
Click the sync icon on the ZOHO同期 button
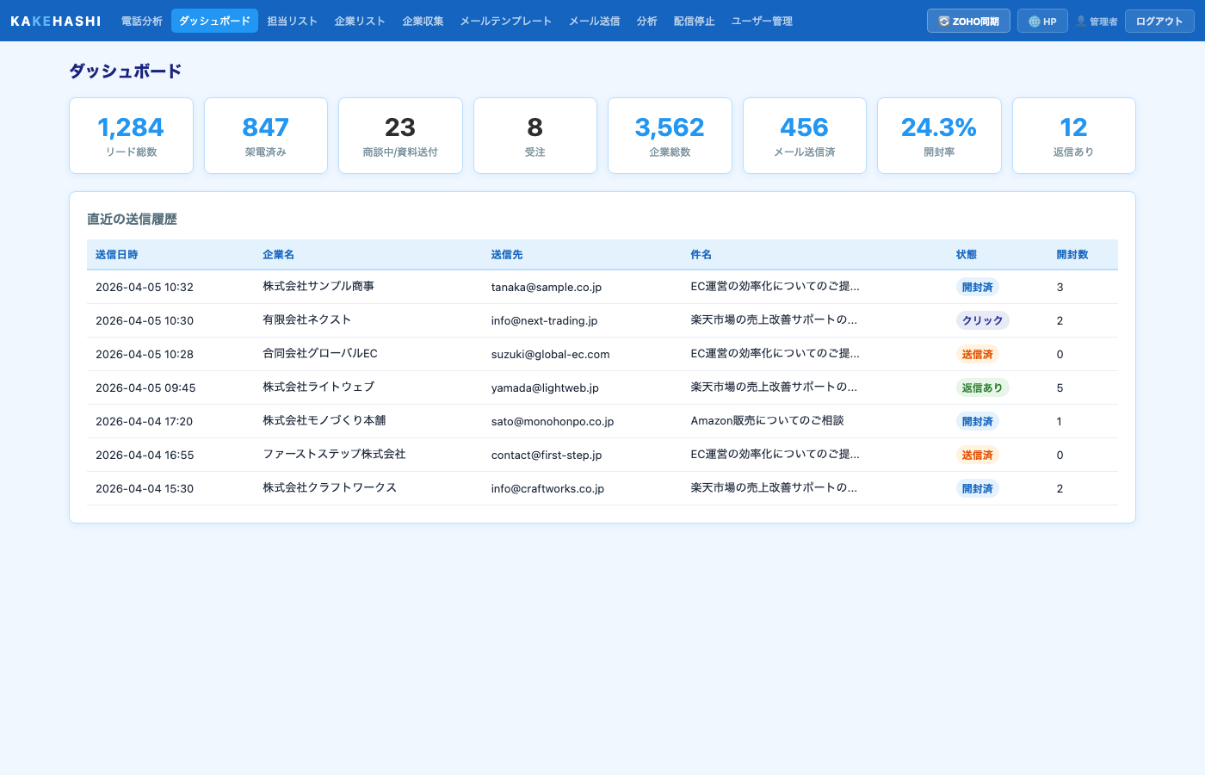point(943,21)
